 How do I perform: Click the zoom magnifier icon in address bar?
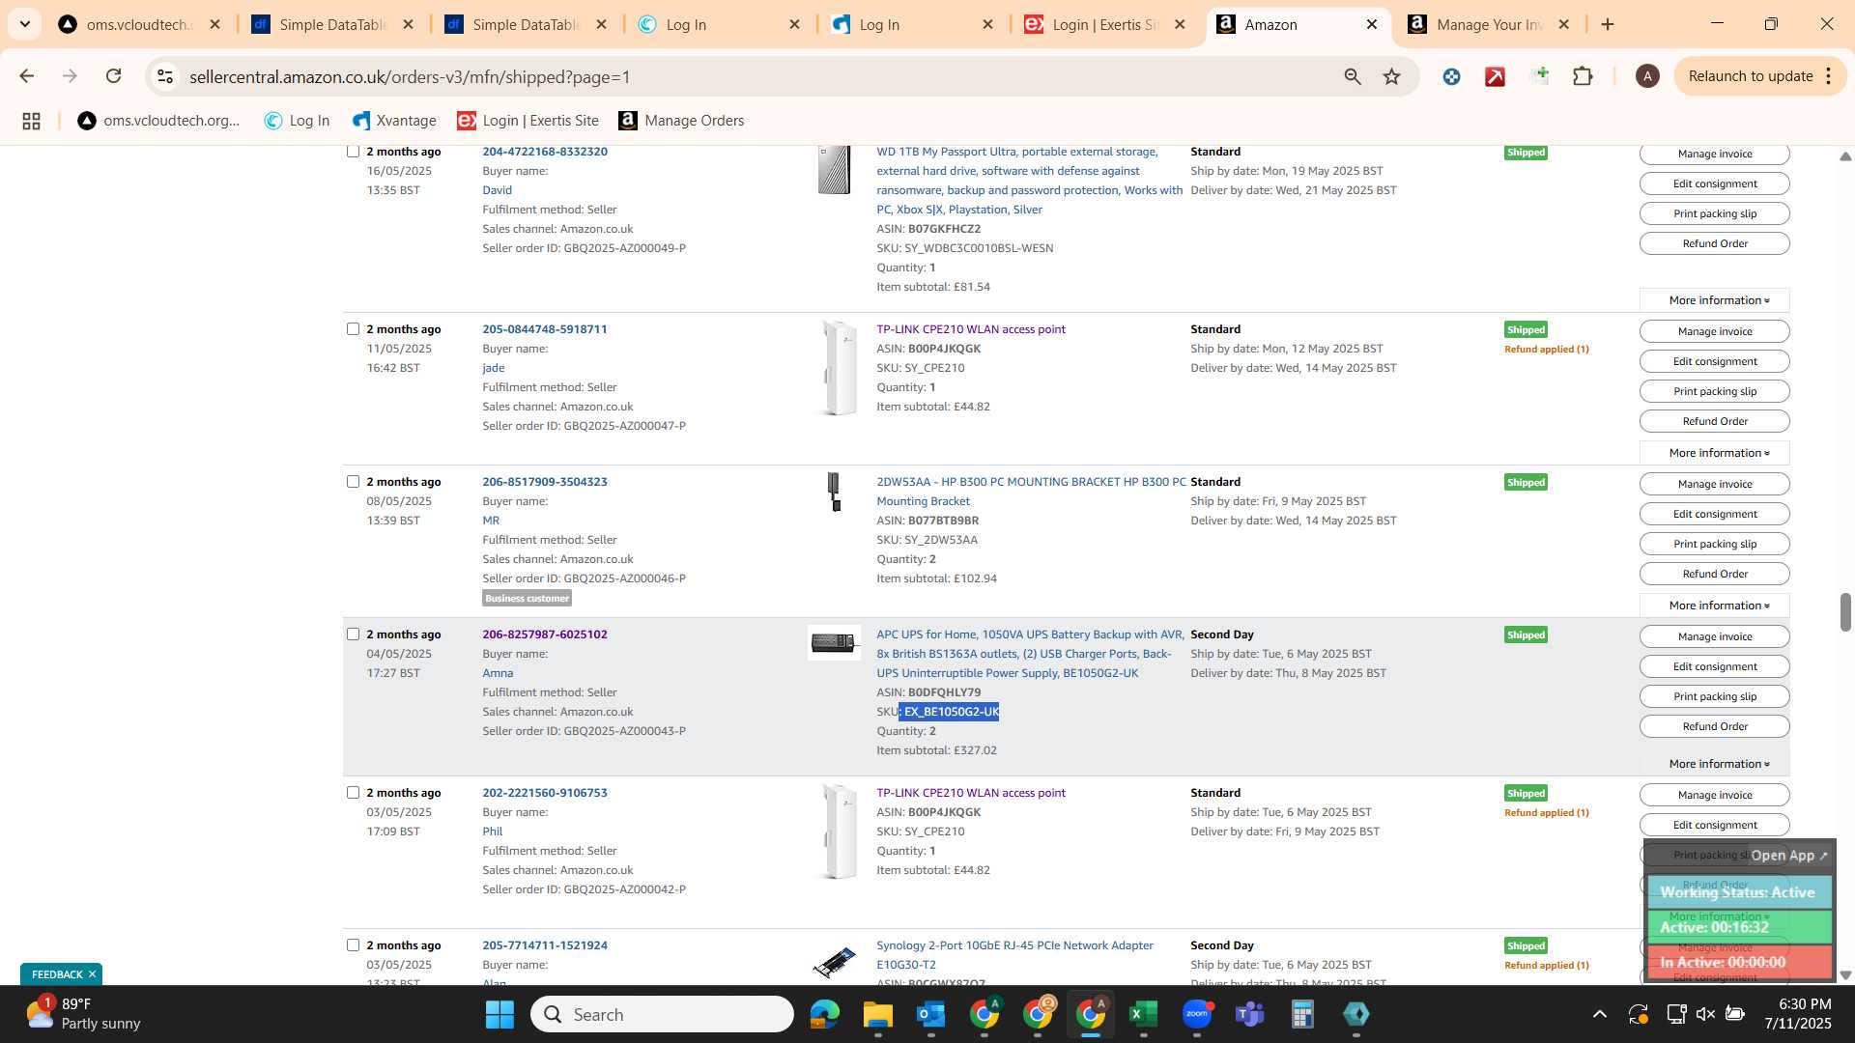(x=1353, y=76)
